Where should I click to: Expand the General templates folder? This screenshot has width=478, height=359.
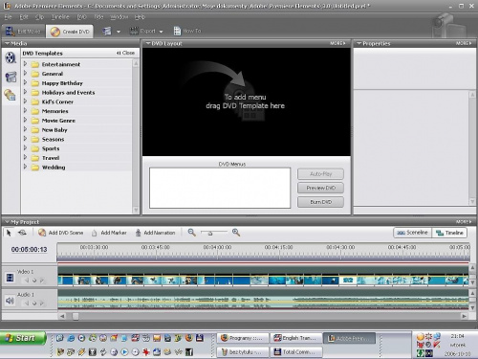tap(25, 74)
